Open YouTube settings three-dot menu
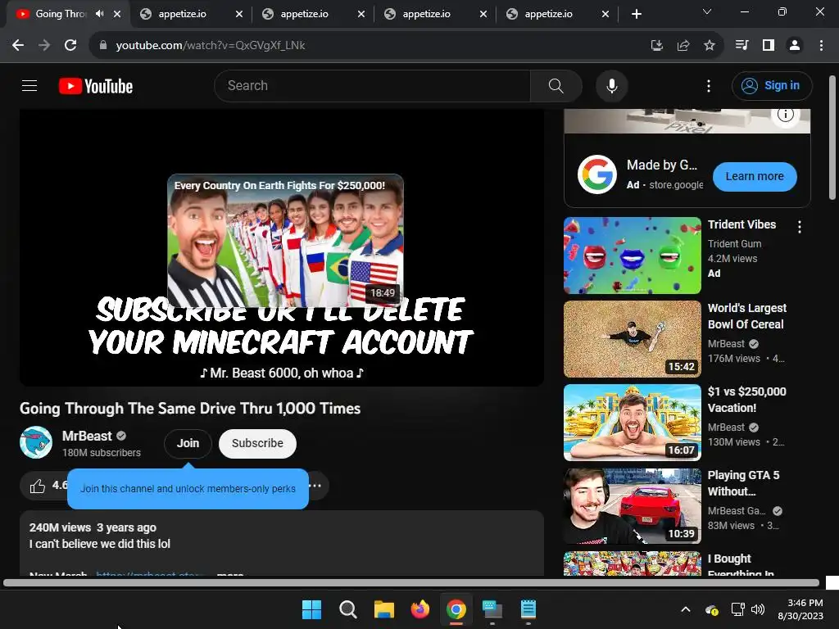 (709, 85)
